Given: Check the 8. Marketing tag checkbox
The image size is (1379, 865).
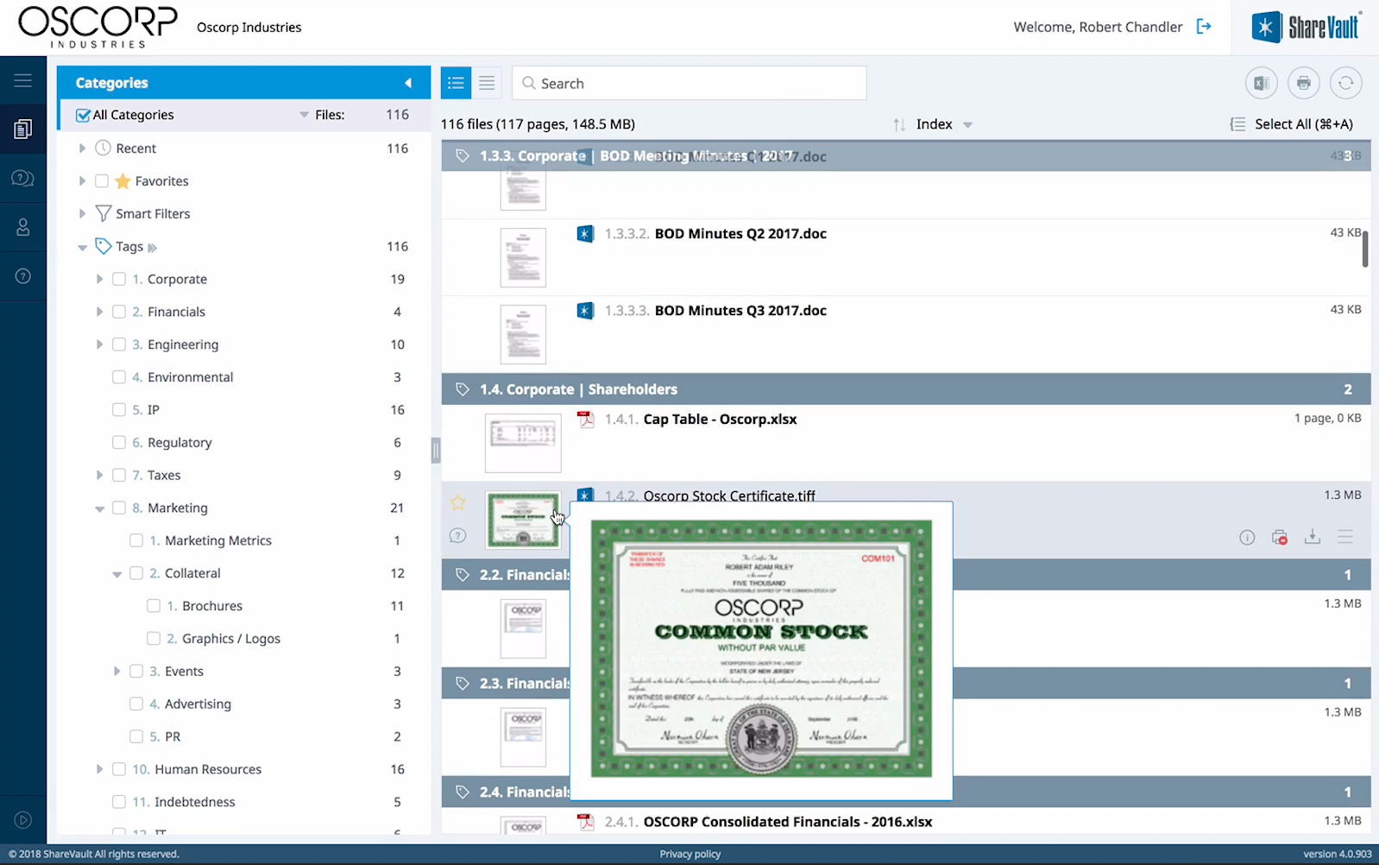Looking at the screenshot, I should point(119,508).
